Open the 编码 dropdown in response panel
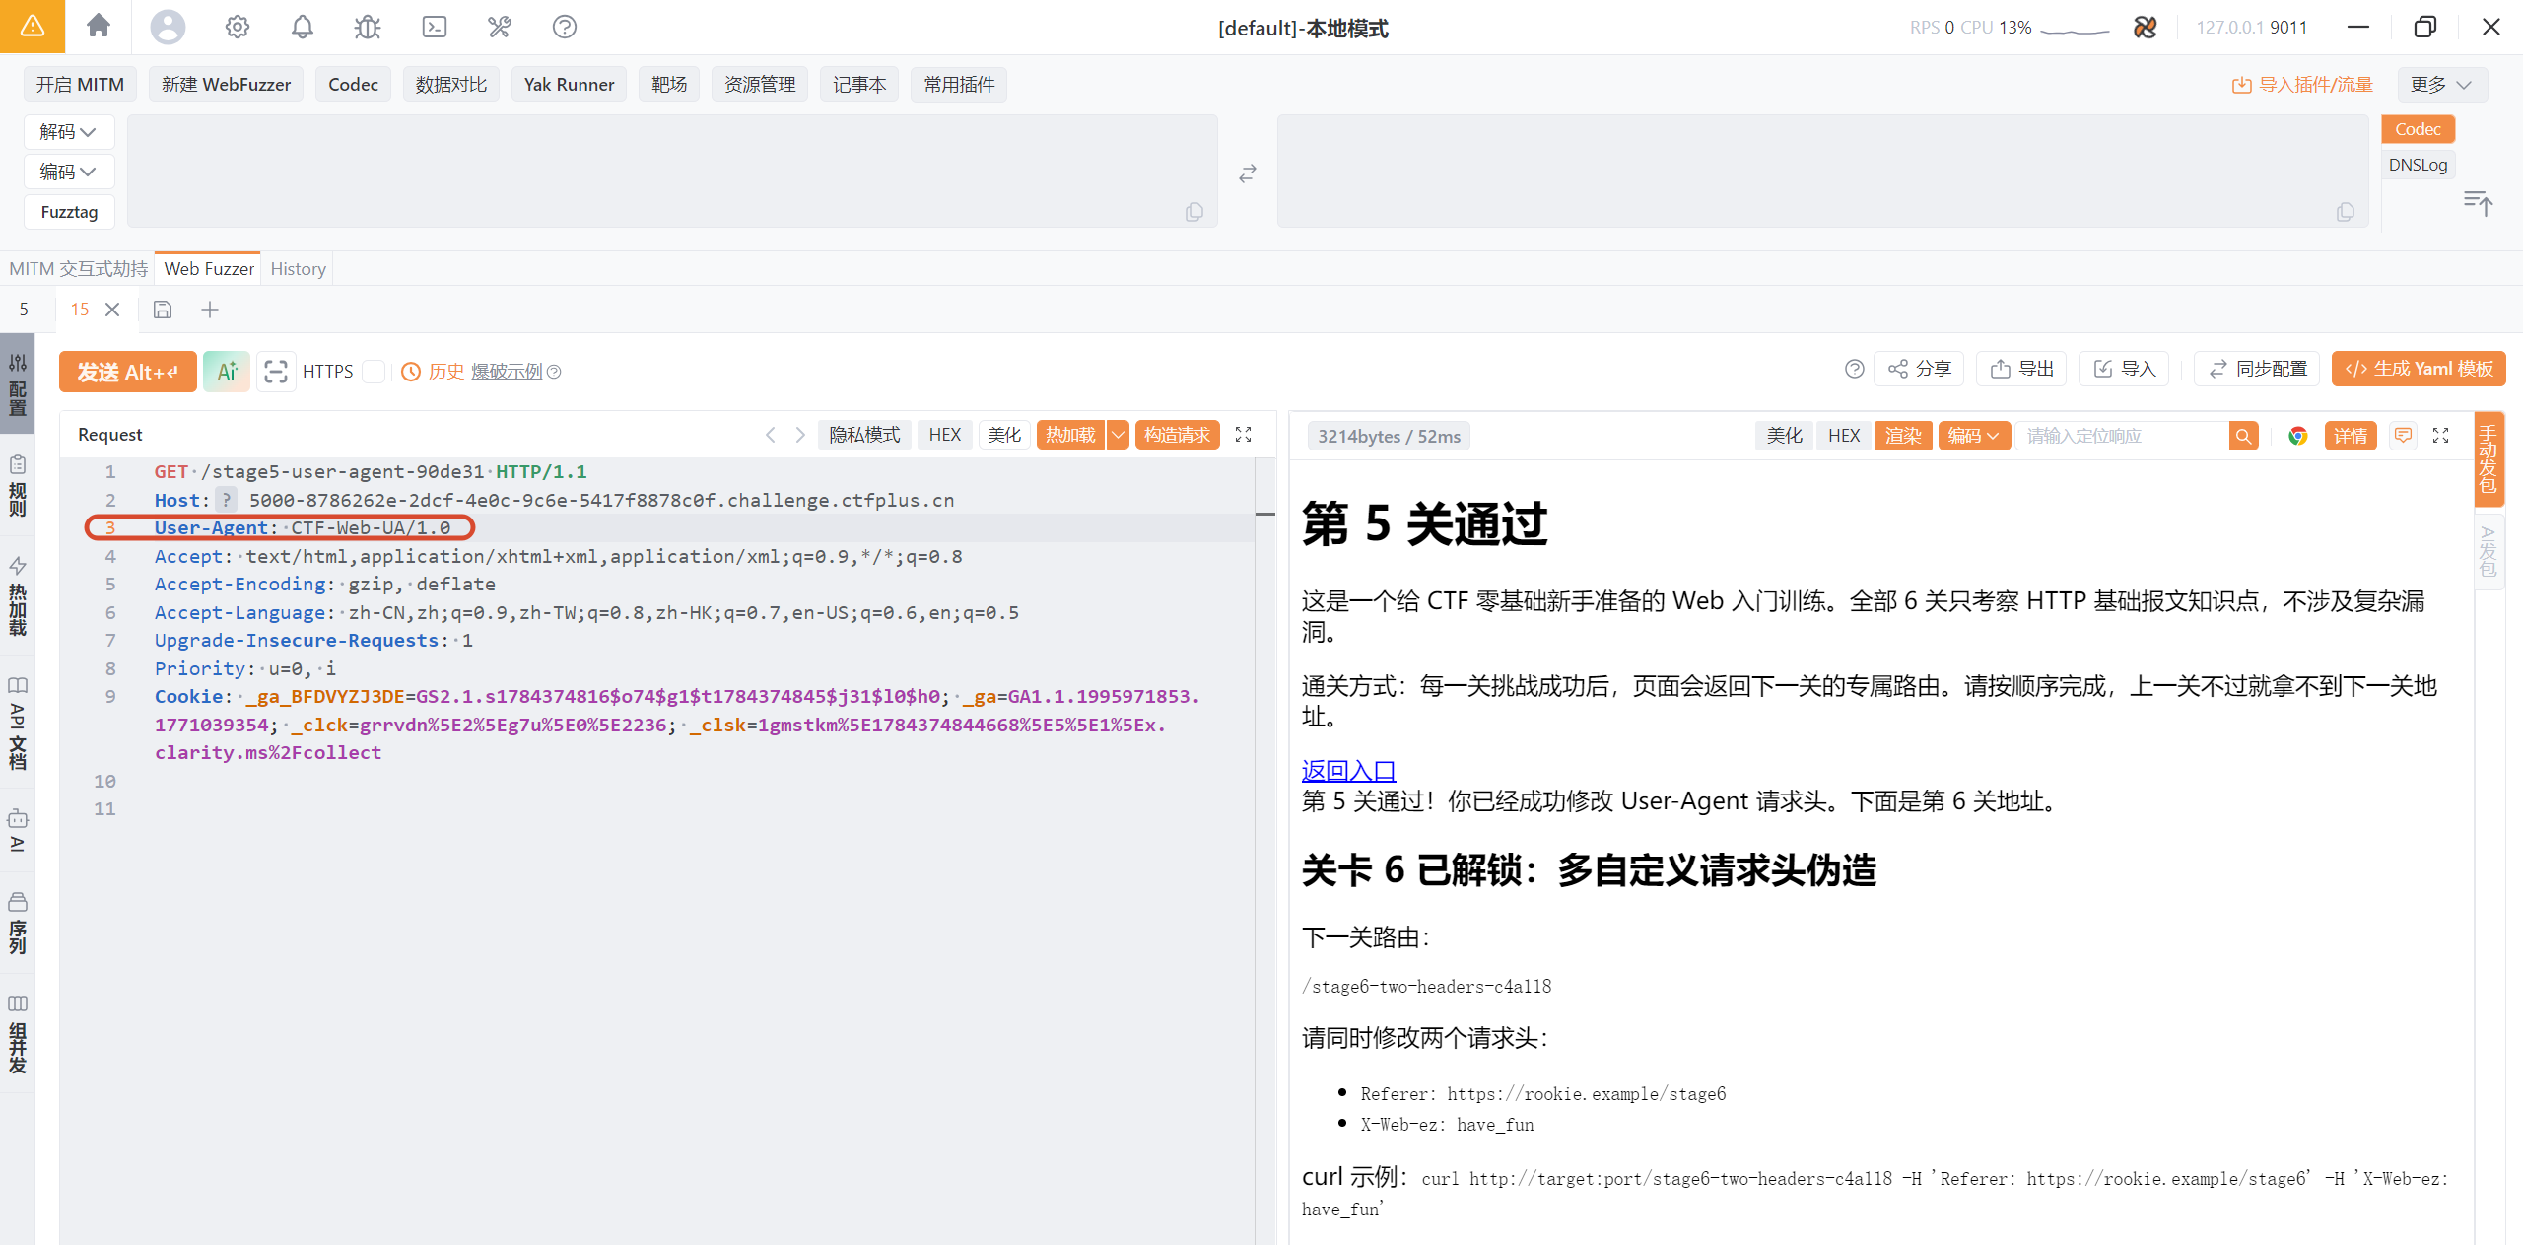 (x=1973, y=436)
